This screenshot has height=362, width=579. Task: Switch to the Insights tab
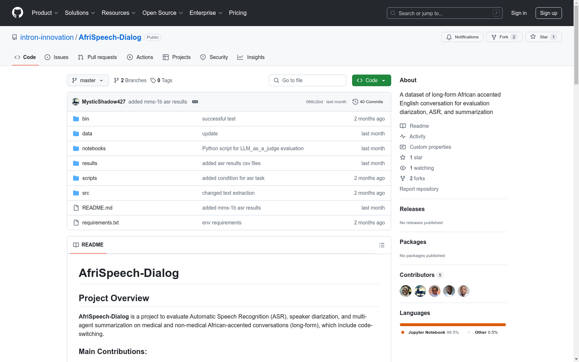tap(251, 57)
